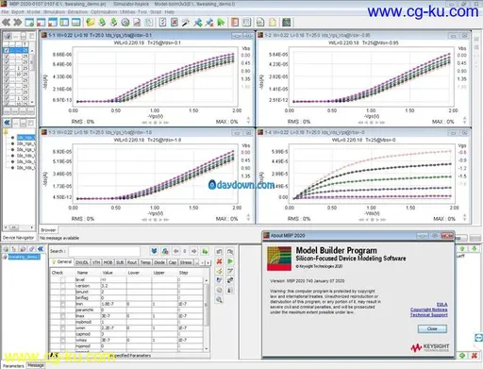This screenshot has width=483, height=369.
Task: Click the horizontal scrollbar in Device Navigator
Action: (19, 227)
